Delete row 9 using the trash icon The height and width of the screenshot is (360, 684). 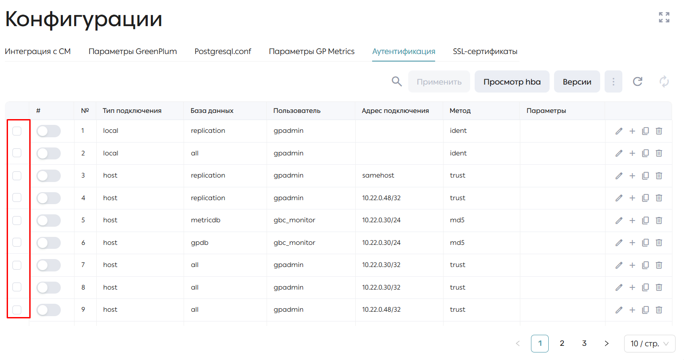pos(659,310)
